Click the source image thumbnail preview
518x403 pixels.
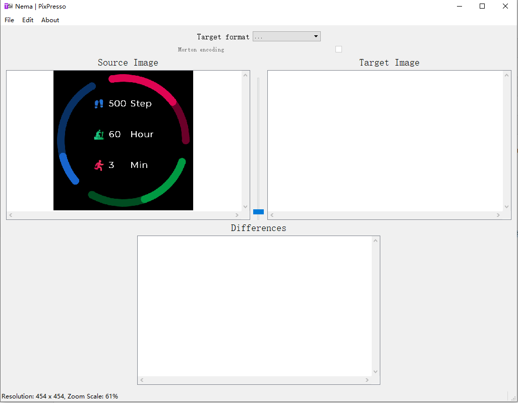pyautogui.click(x=123, y=140)
